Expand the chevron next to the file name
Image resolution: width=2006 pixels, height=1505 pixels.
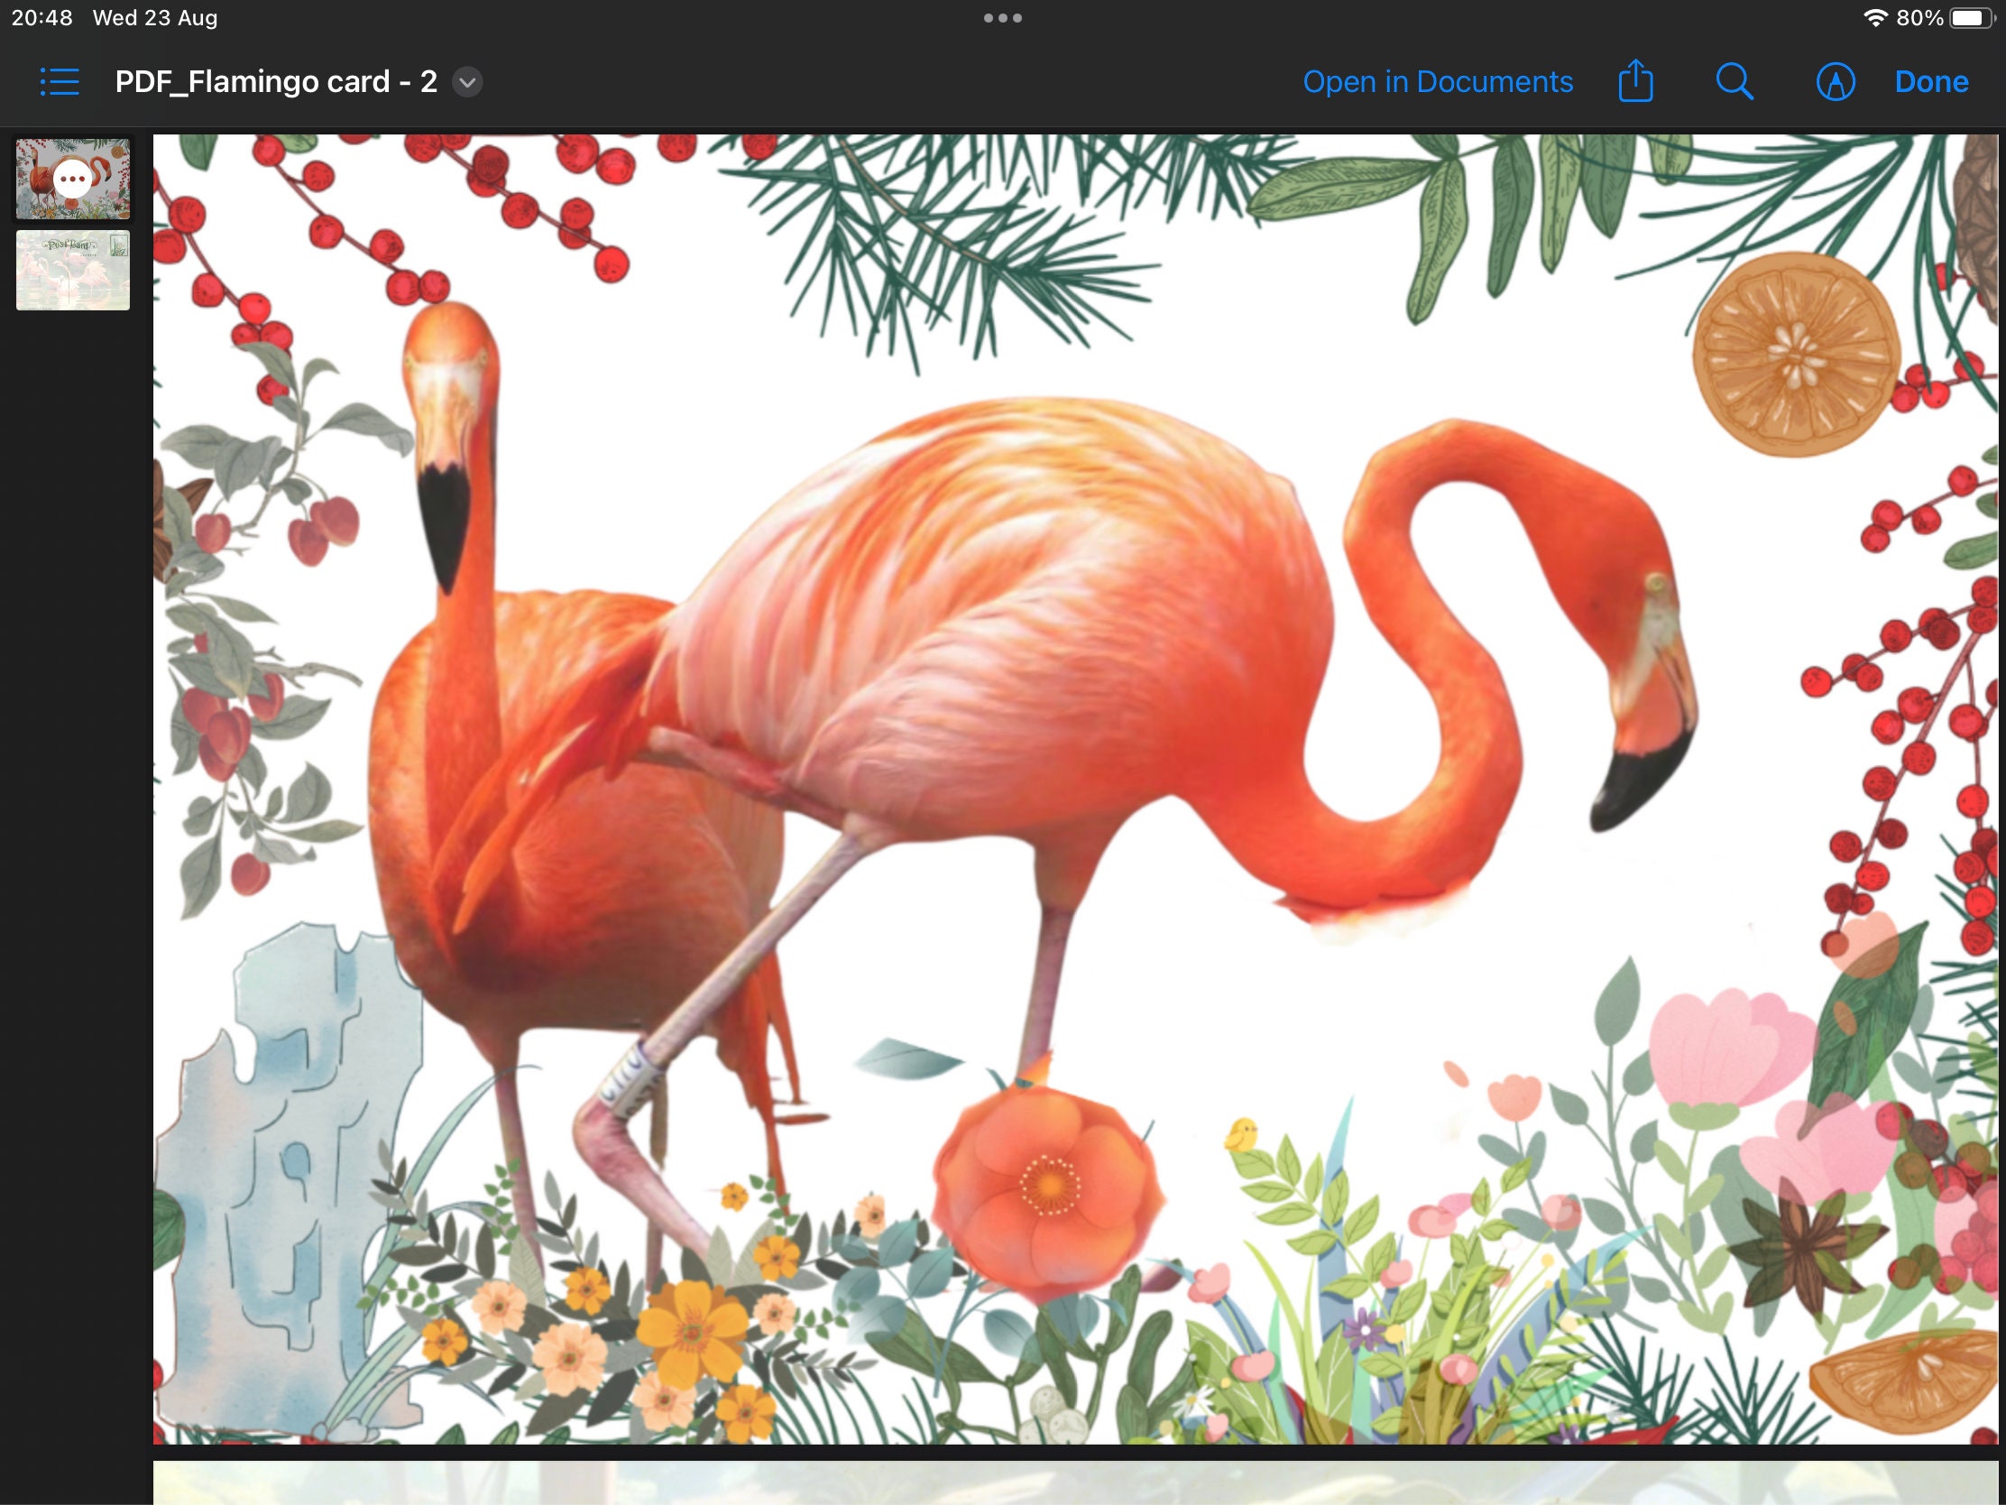(x=467, y=82)
